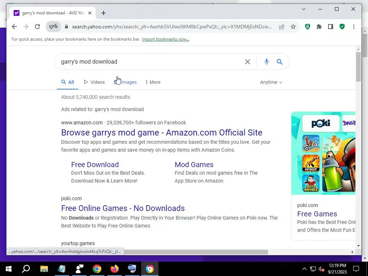368x276 pixels.
Task: Click the network icon in tray
Action: tap(313, 269)
